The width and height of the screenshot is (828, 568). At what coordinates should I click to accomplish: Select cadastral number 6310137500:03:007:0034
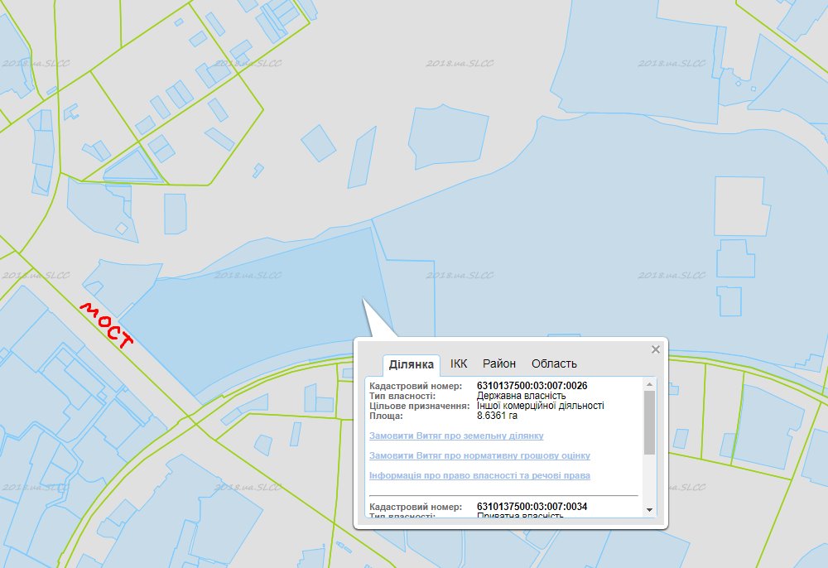tap(532, 507)
